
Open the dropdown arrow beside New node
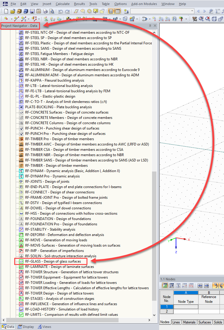tap(11, 19)
